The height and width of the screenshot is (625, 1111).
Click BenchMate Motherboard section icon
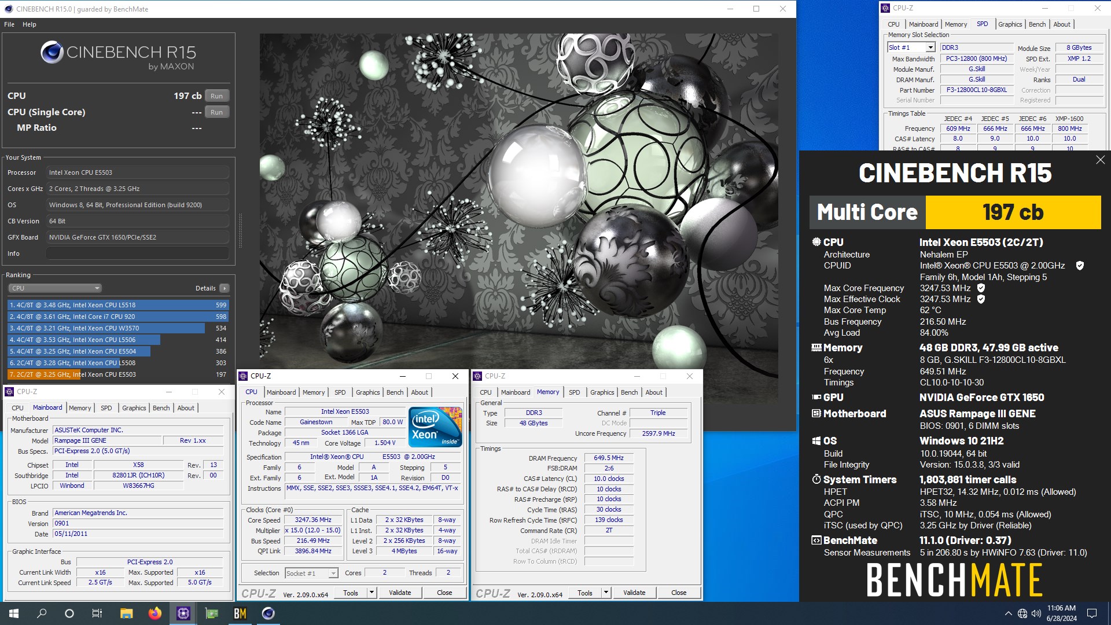(816, 413)
